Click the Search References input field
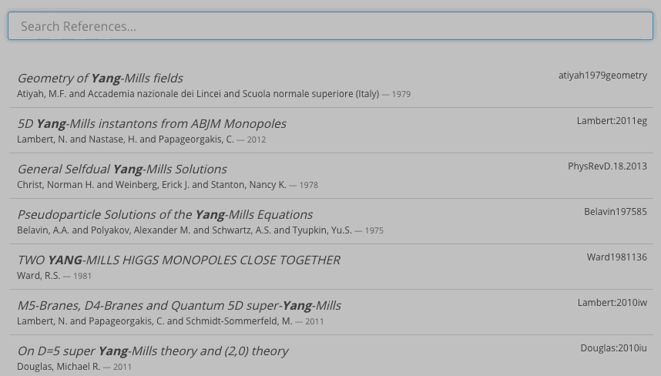The width and height of the screenshot is (661, 376). (330, 26)
